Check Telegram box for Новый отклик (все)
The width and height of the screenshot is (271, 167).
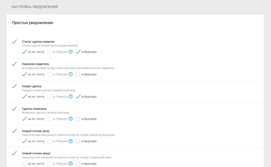[x=50, y=141]
